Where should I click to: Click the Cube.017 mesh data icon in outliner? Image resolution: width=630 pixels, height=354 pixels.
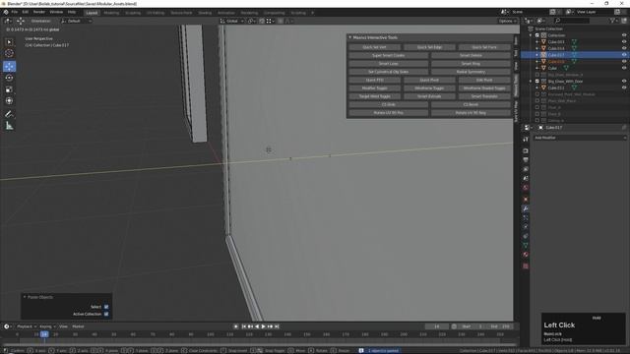(574, 55)
